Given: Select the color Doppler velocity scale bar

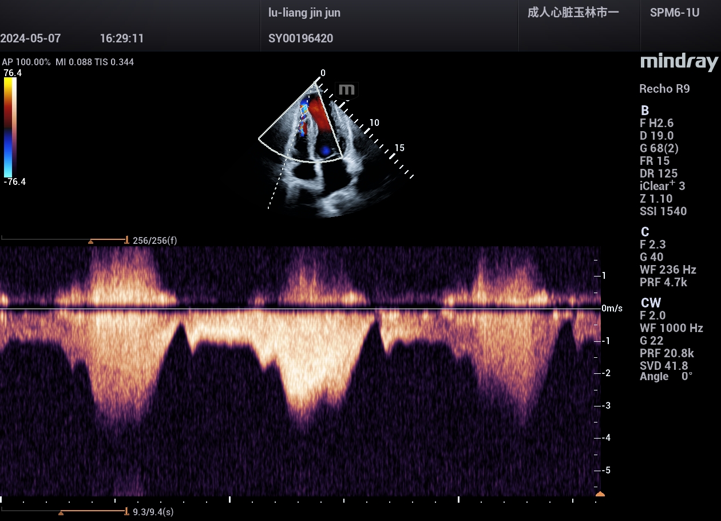Looking at the screenshot, I should 10,127.
